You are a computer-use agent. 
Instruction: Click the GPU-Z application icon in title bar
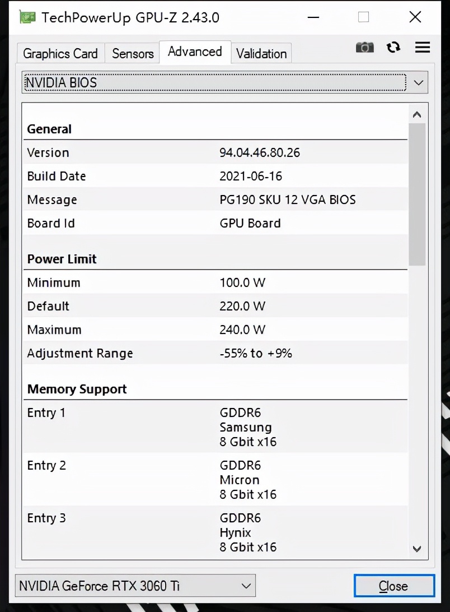pyautogui.click(x=28, y=17)
